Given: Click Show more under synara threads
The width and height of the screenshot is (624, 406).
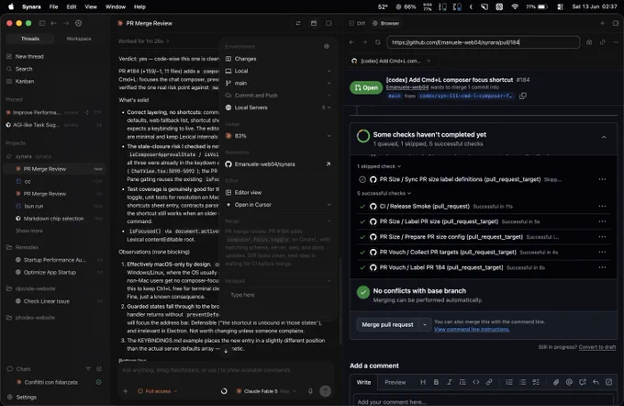Looking at the screenshot, I should pos(29,231).
